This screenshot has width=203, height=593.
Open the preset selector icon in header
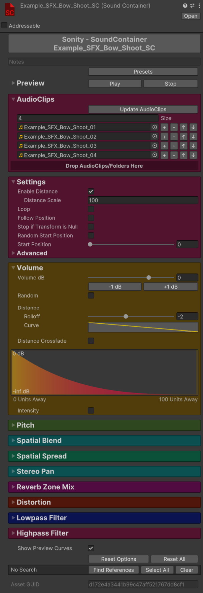coord(192,6)
